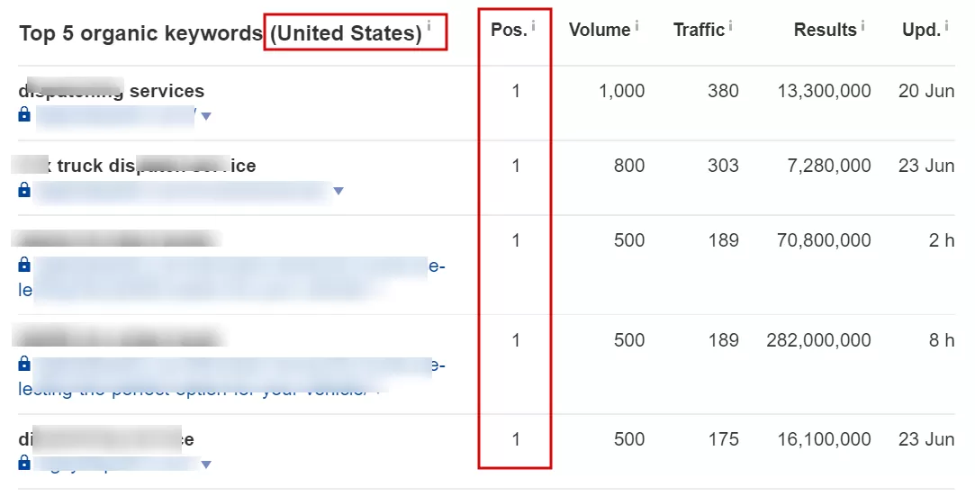Expand URL dropdown arrow under dispatching services
This screenshot has height=496, width=975.
[206, 116]
